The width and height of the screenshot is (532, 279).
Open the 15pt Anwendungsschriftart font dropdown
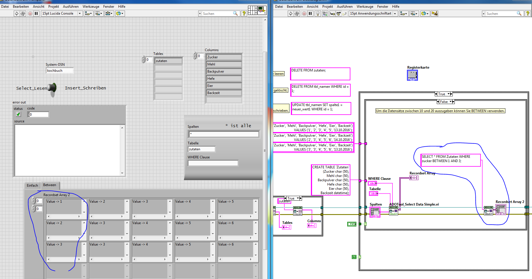pos(395,13)
